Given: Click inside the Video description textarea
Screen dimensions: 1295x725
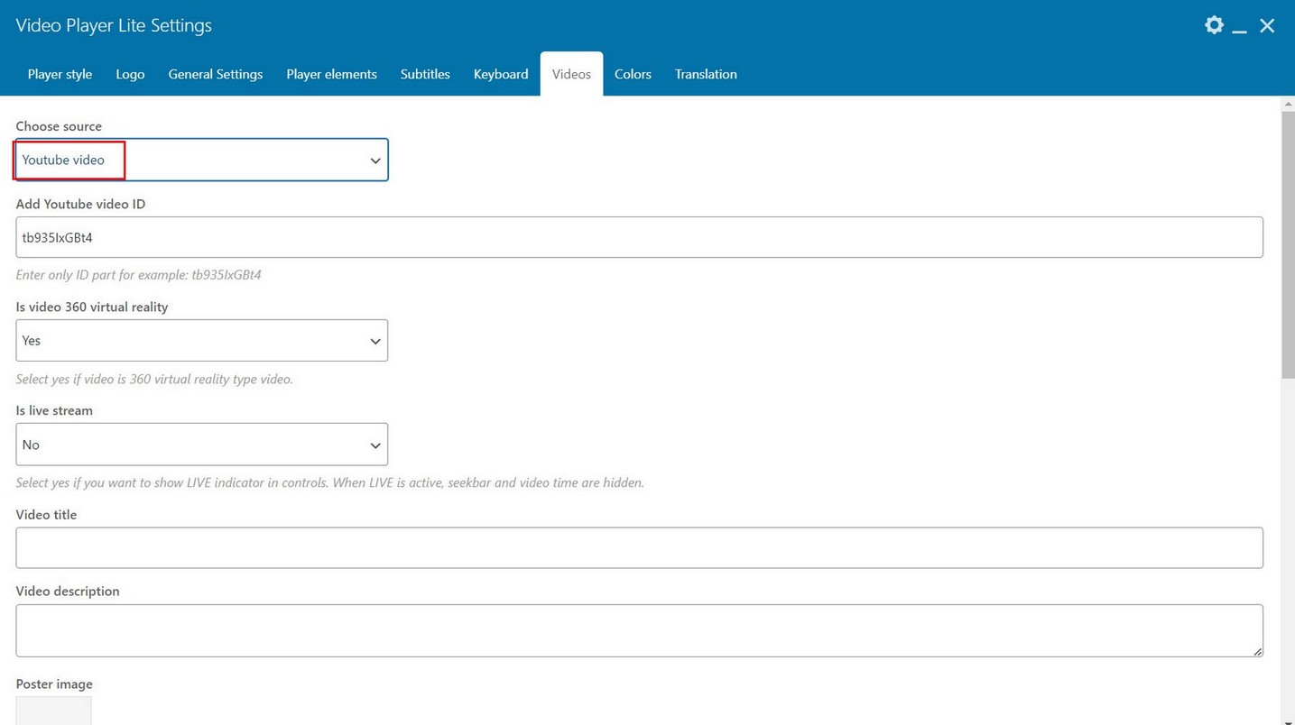Looking at the screenshot, I should [639, 629].
